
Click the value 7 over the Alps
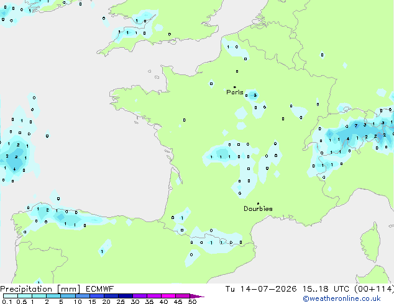pos(356,125)
